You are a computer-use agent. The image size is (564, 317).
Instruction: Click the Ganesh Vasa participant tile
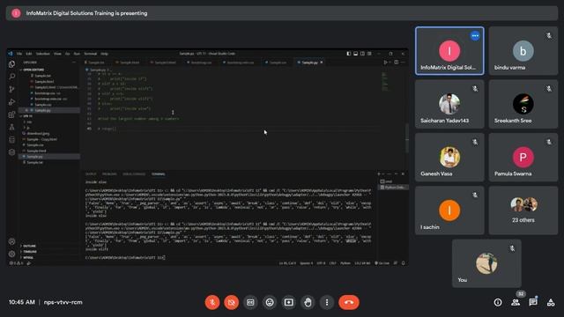click(x=449, y=157)
